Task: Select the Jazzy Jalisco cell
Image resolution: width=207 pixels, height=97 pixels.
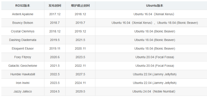Action: tap(23, 91)
